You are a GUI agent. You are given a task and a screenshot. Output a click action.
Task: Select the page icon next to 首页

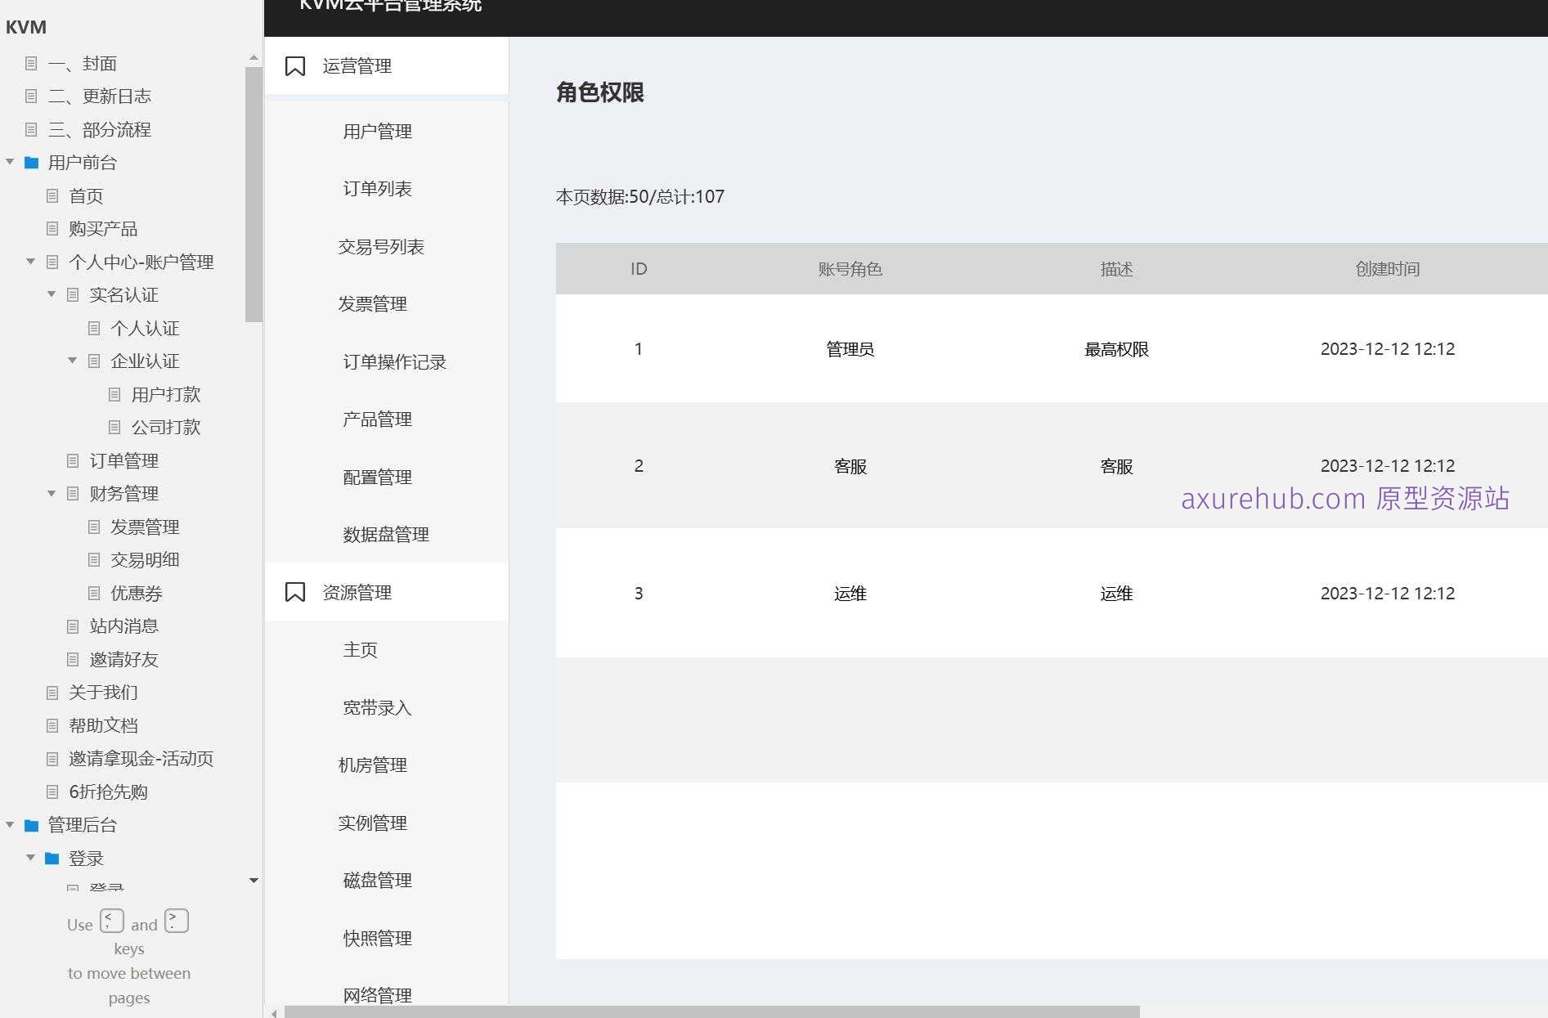(x=52, y=195)
